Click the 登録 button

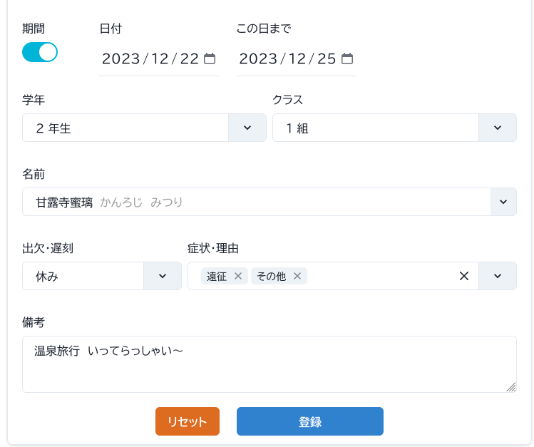tap(310, 421)
